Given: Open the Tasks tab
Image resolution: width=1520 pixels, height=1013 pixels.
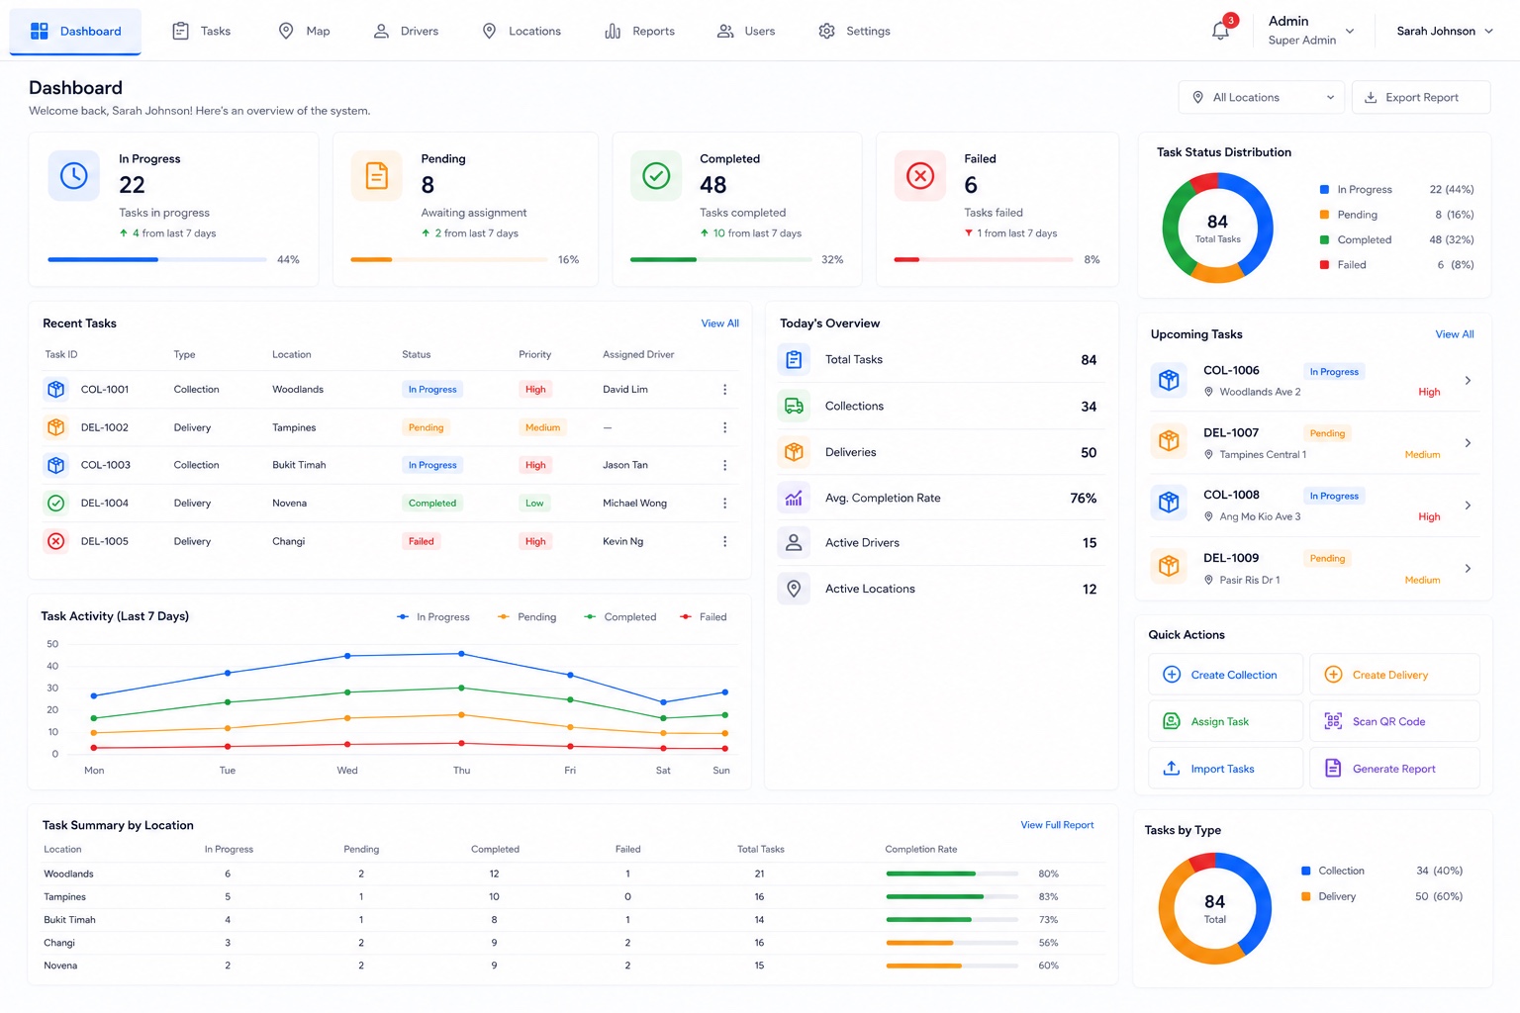Looking at the screenshot, I should (201, 31).
